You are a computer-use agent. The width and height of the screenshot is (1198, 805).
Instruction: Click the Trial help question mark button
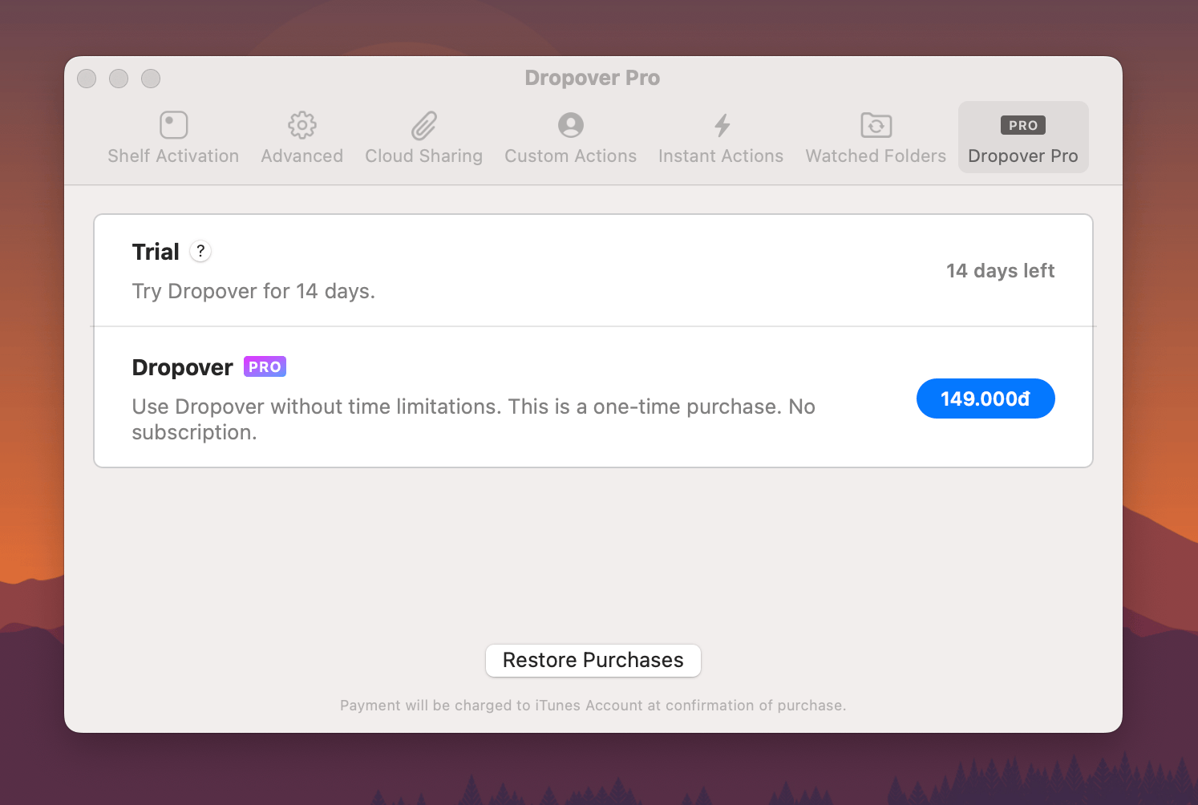[x=200, y=251]
